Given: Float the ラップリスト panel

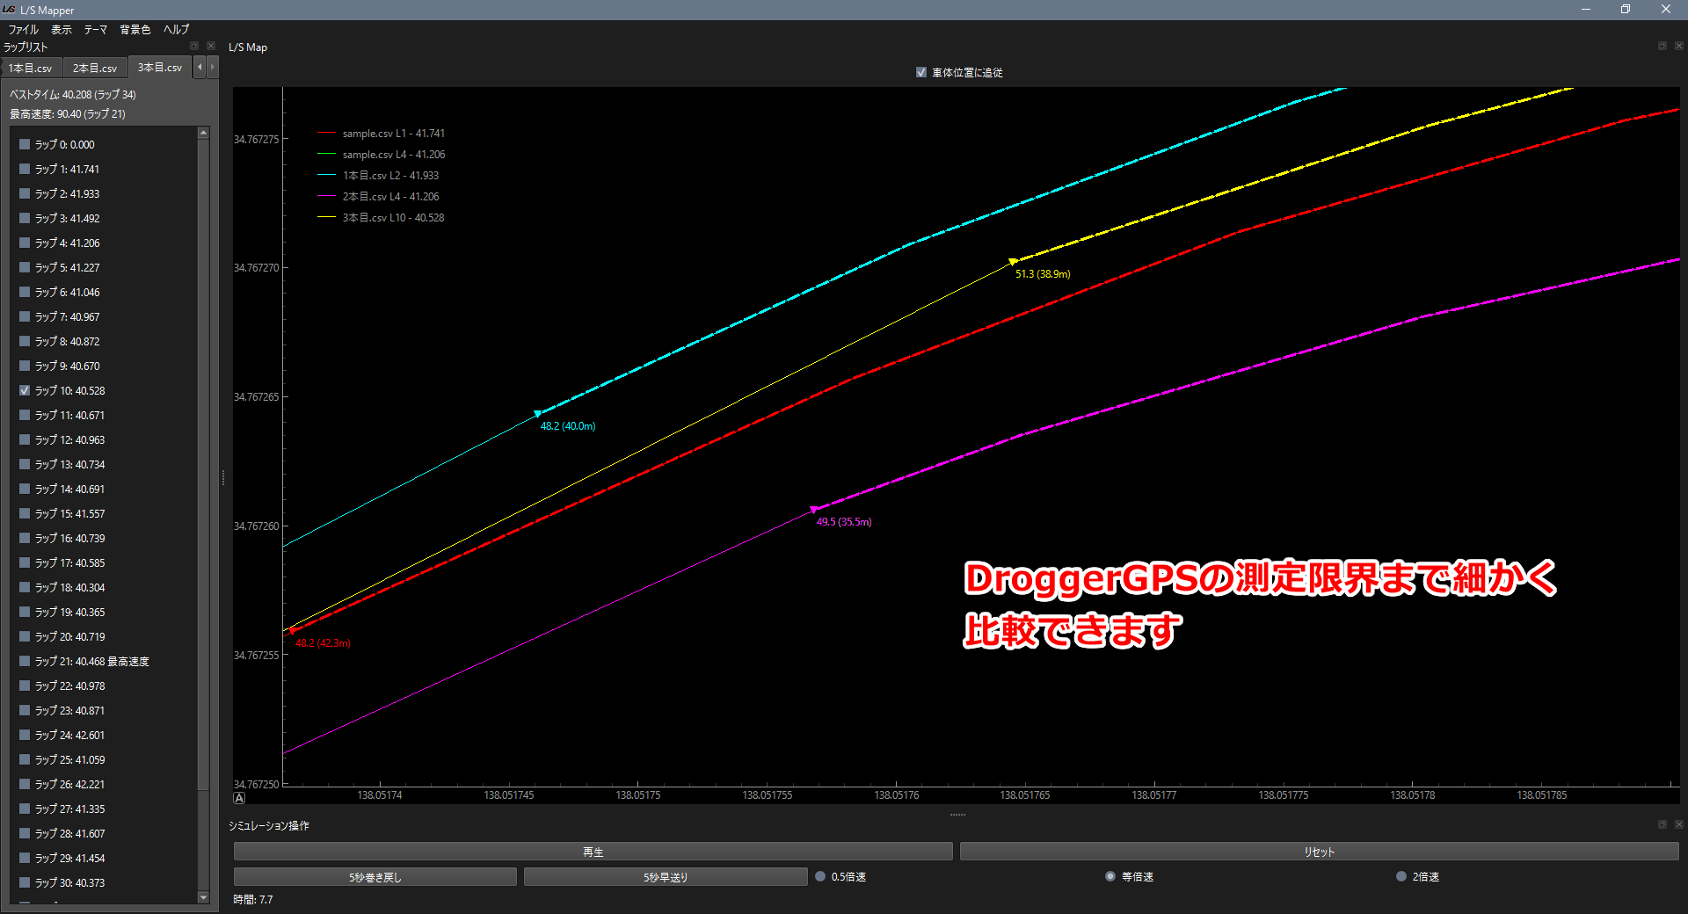Looking at the screenshot, I should pyautogui.click(x=194, y=46).
